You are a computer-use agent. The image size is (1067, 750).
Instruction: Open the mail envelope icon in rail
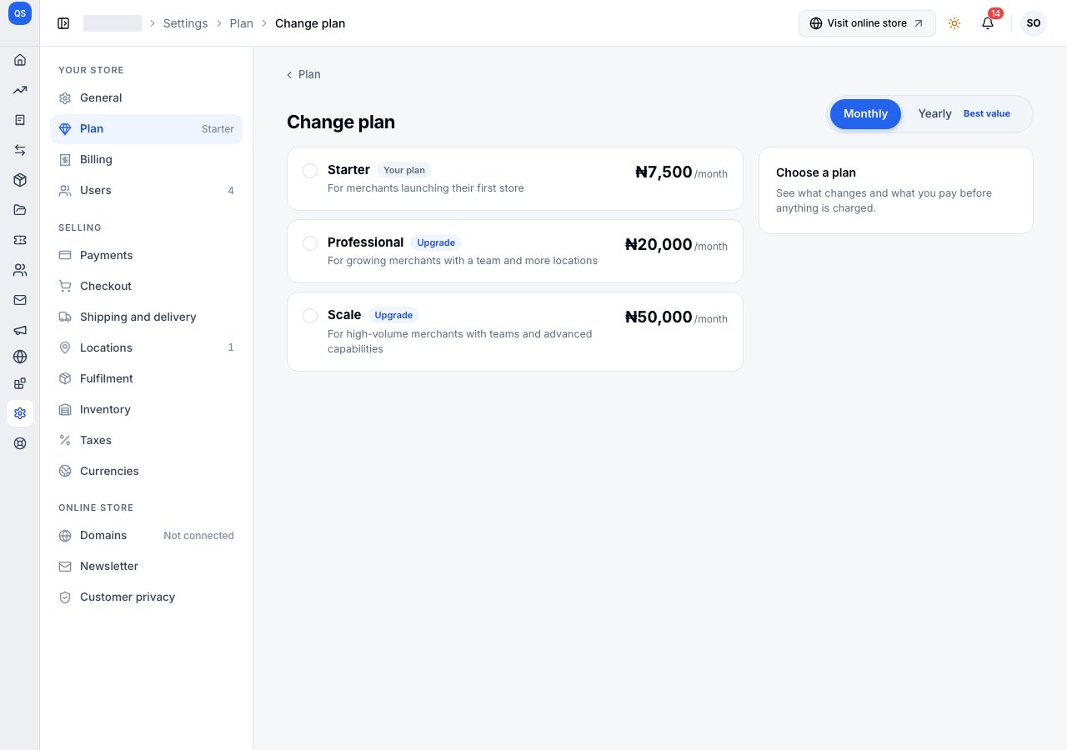[20, 300]
